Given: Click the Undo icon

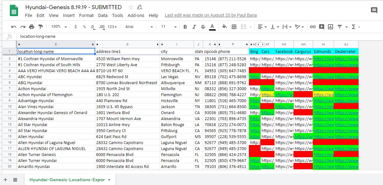Looking at the screenshot, I should click(x=14, y=27).
